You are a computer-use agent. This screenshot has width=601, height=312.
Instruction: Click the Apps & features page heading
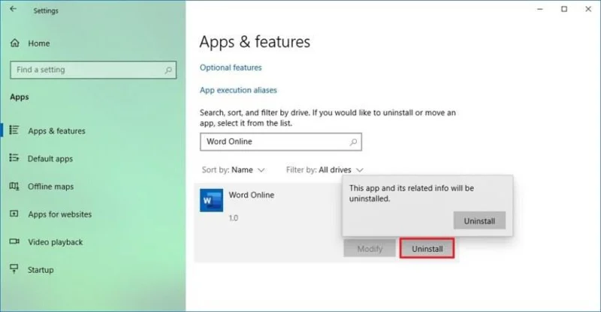coord(255,42)
